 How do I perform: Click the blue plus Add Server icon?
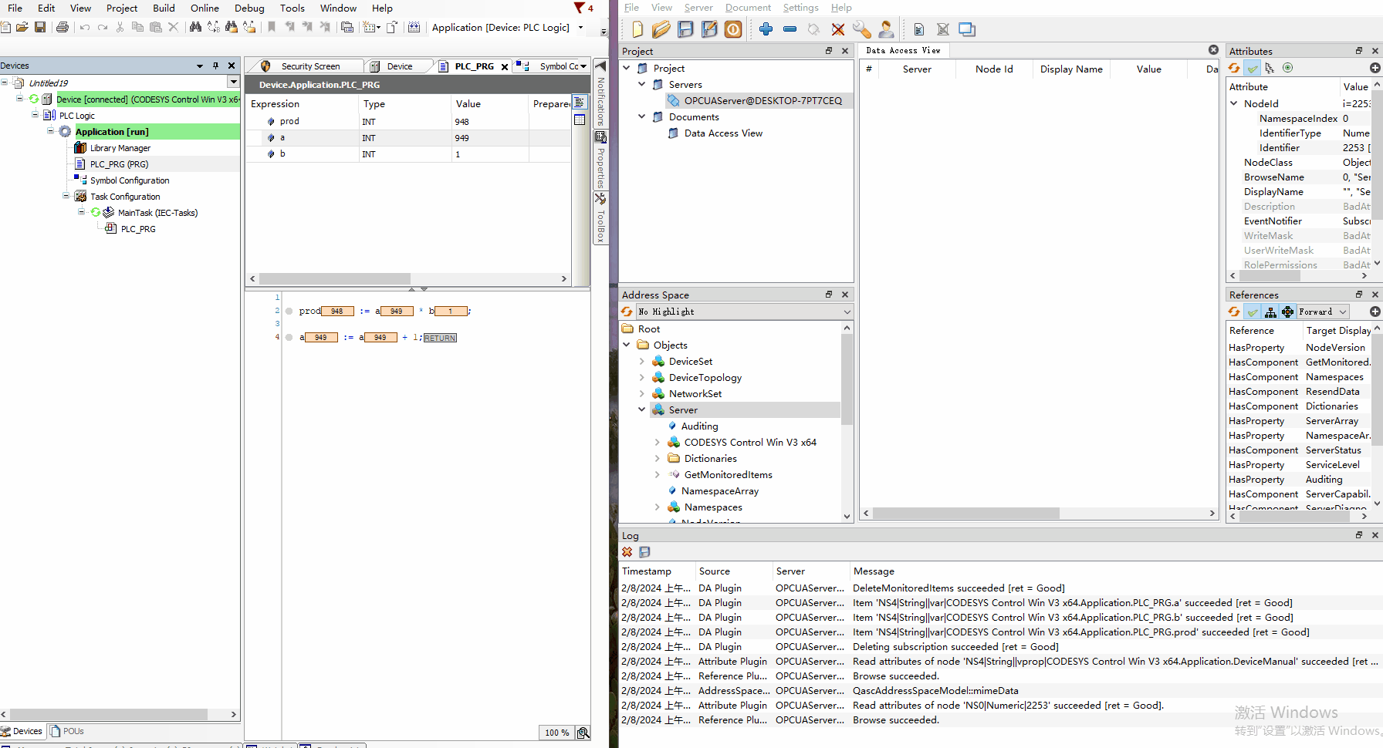point(766,29)
